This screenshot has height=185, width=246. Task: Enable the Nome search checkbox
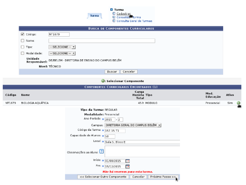[22, 41]
